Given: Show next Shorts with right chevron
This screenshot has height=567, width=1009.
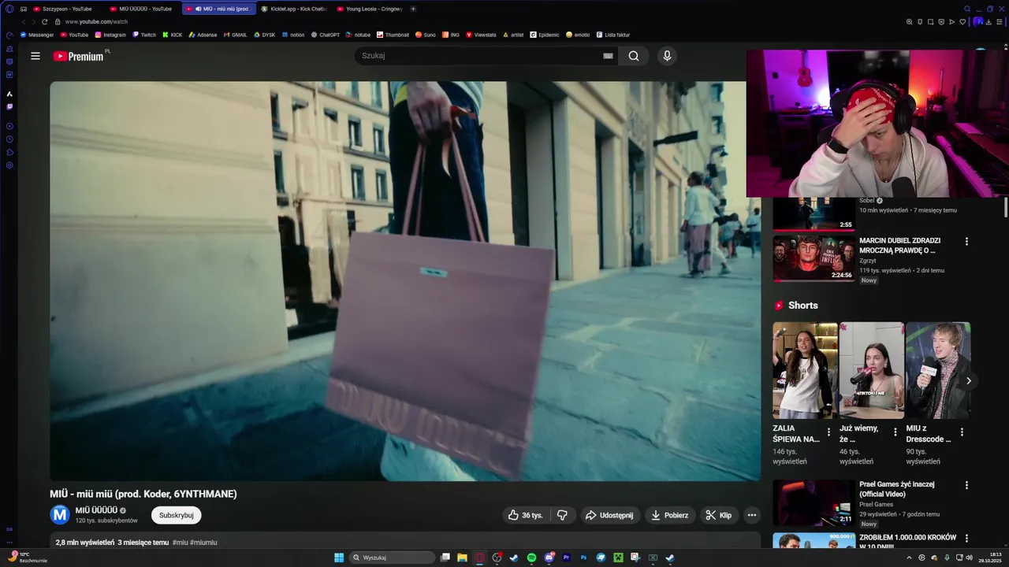Looking at the screenshot, I should tap(968, 381).
